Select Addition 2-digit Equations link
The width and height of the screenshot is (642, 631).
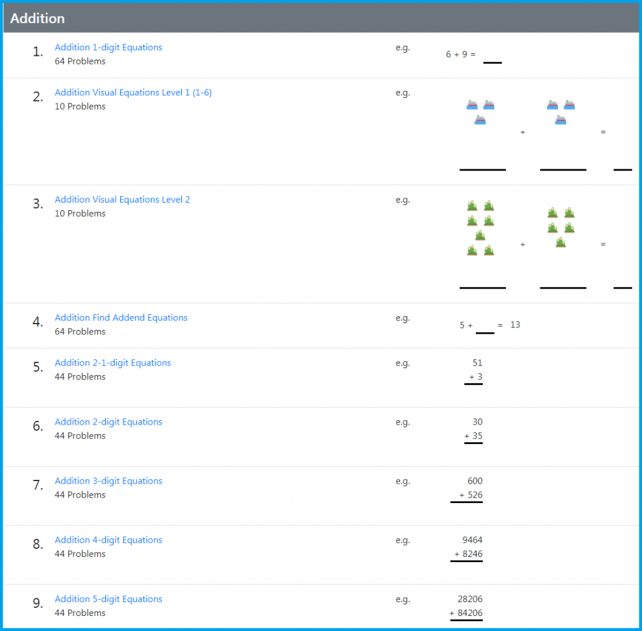coord(108,422)
